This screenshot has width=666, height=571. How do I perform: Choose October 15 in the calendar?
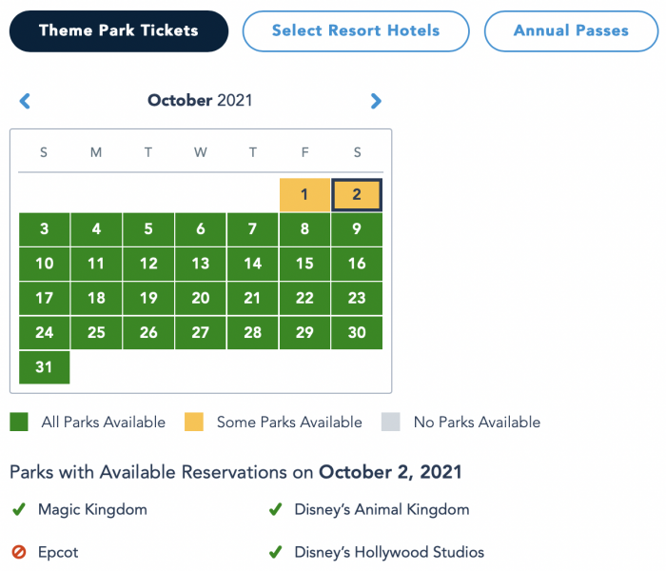[304, 264]
